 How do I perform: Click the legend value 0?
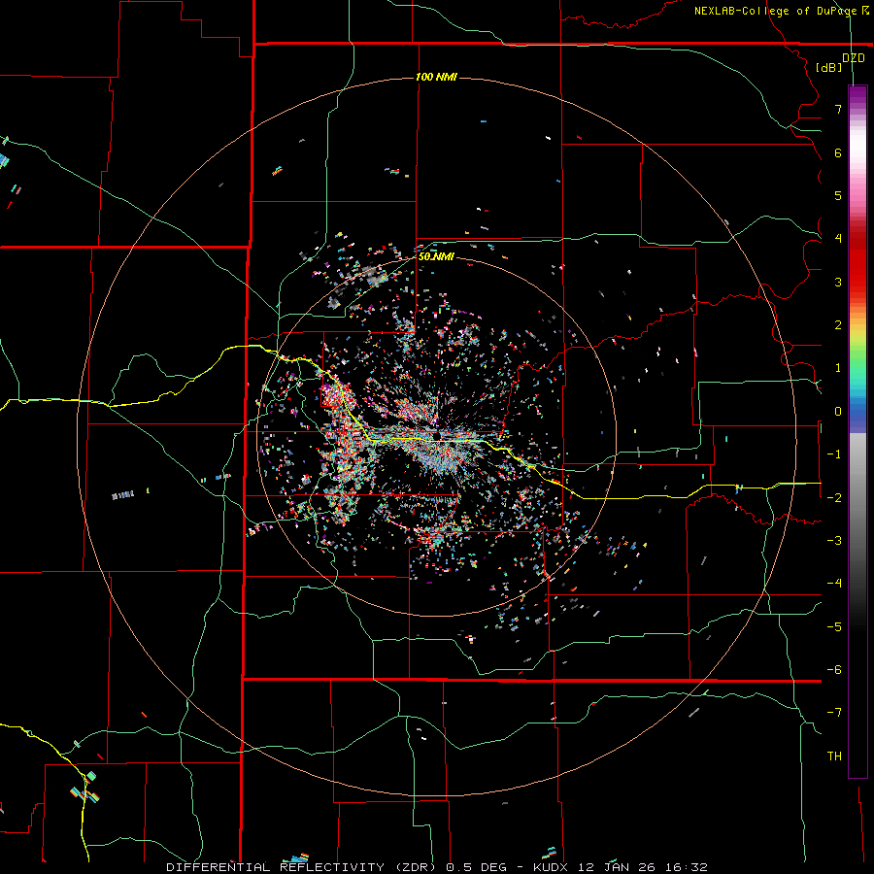pos(838,412)
